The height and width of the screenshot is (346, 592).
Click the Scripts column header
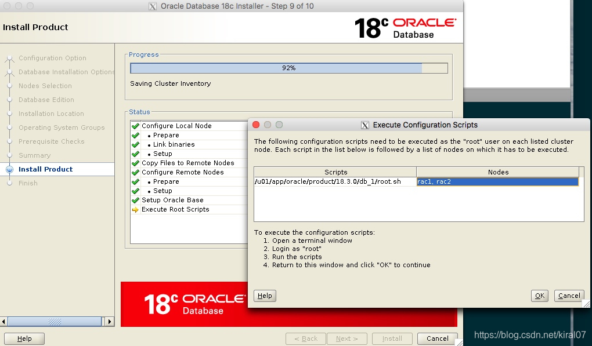[335, 172]
